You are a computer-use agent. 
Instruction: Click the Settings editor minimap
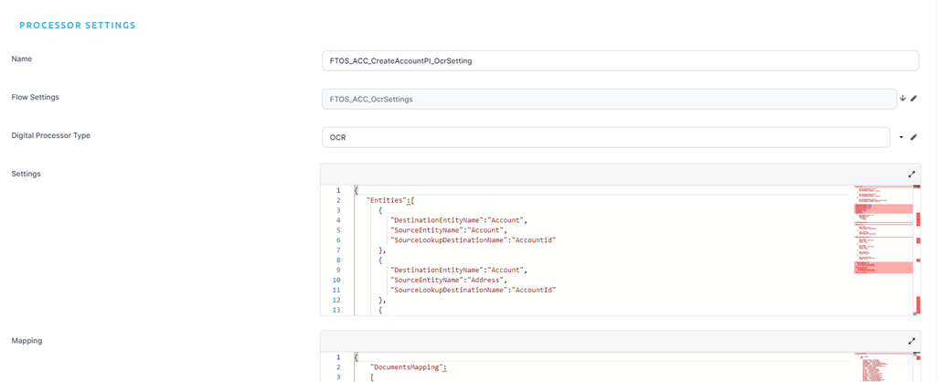pyautogui.click(x=882, y=247)
